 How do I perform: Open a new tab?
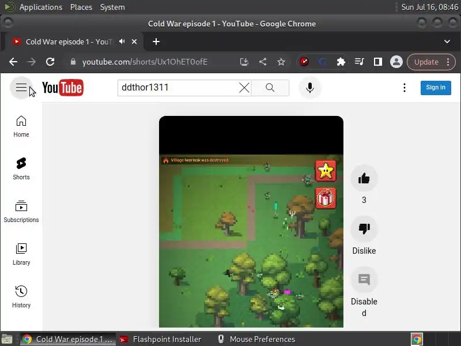(156, 42)
